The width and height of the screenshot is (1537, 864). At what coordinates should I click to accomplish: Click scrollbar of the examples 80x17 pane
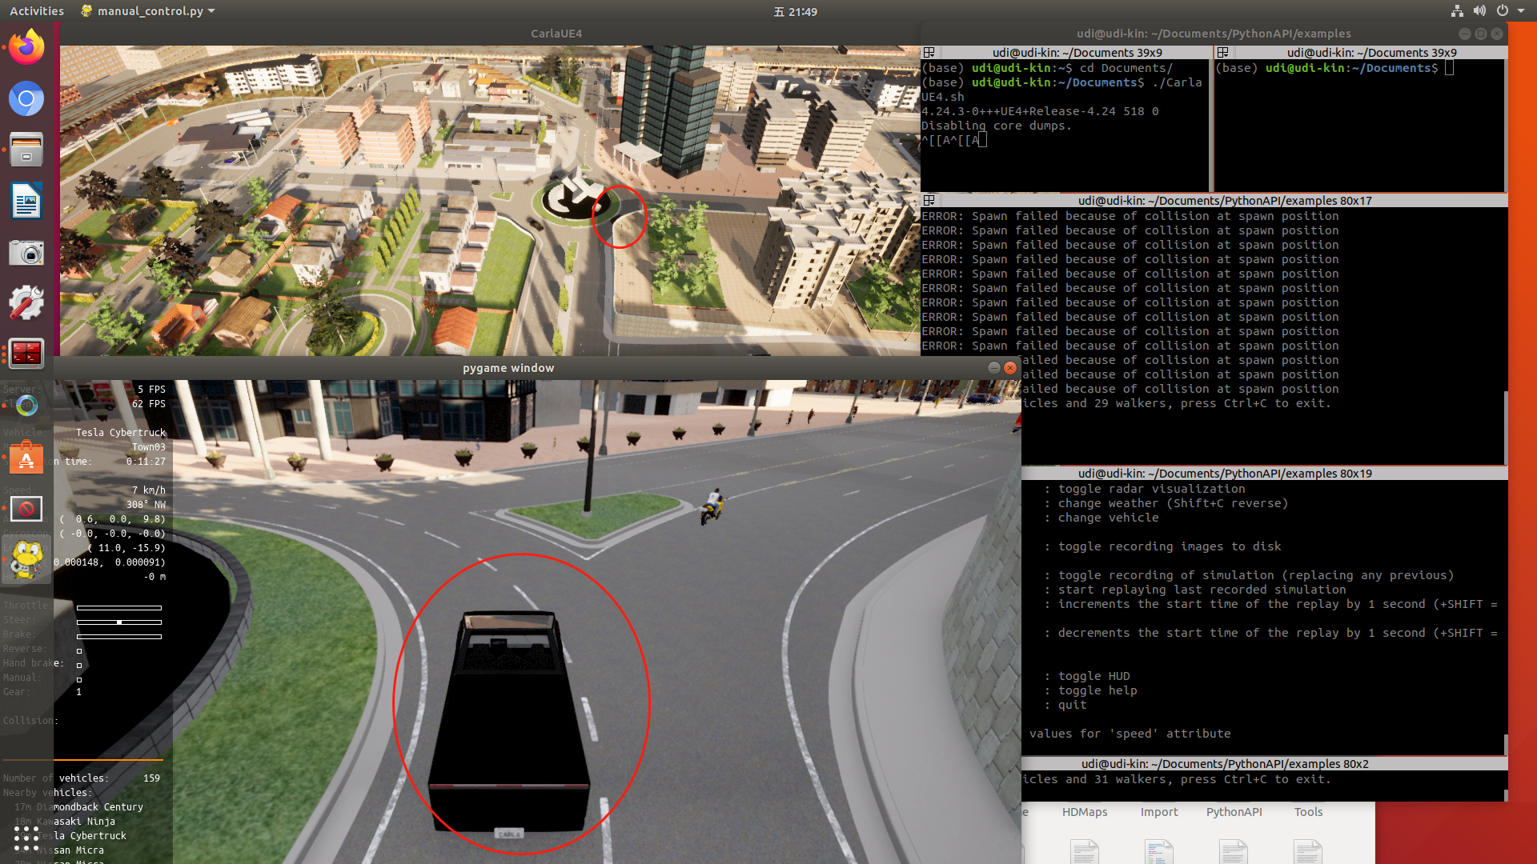(x=1505, y=428)
